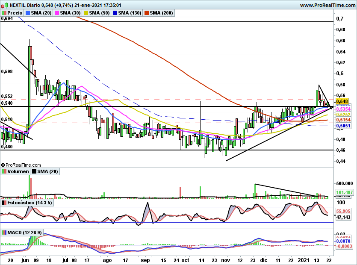Click the volume value tag 101.487
Screen dimensions: 357x265
(345, 192)
